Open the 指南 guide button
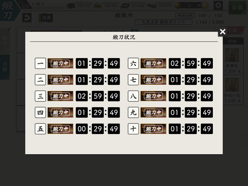This screenshot has width=248, height=186. [x=46, y=18]
